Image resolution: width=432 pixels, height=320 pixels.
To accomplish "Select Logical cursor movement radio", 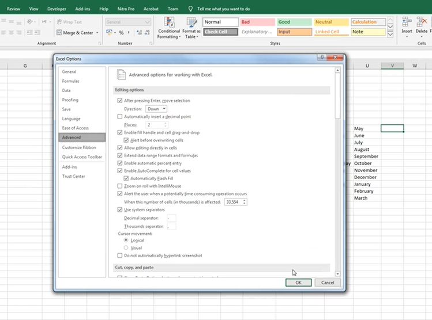I will point(126,240).
